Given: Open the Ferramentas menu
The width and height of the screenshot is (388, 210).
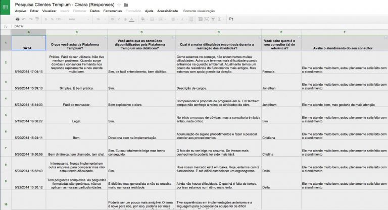Looking at the screenshot, I should tap(113, 11).
